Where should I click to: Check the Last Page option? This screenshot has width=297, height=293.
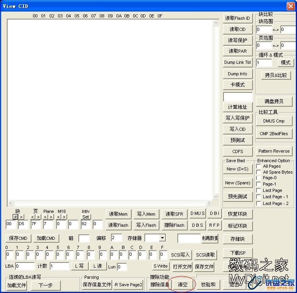(x=258, y=190)
